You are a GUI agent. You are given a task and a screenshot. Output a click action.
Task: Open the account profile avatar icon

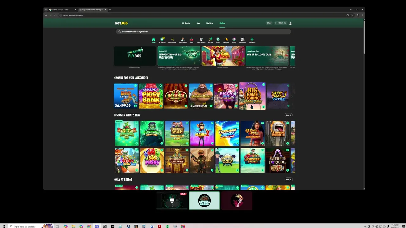pyautogui.click(x=290, y=23)
